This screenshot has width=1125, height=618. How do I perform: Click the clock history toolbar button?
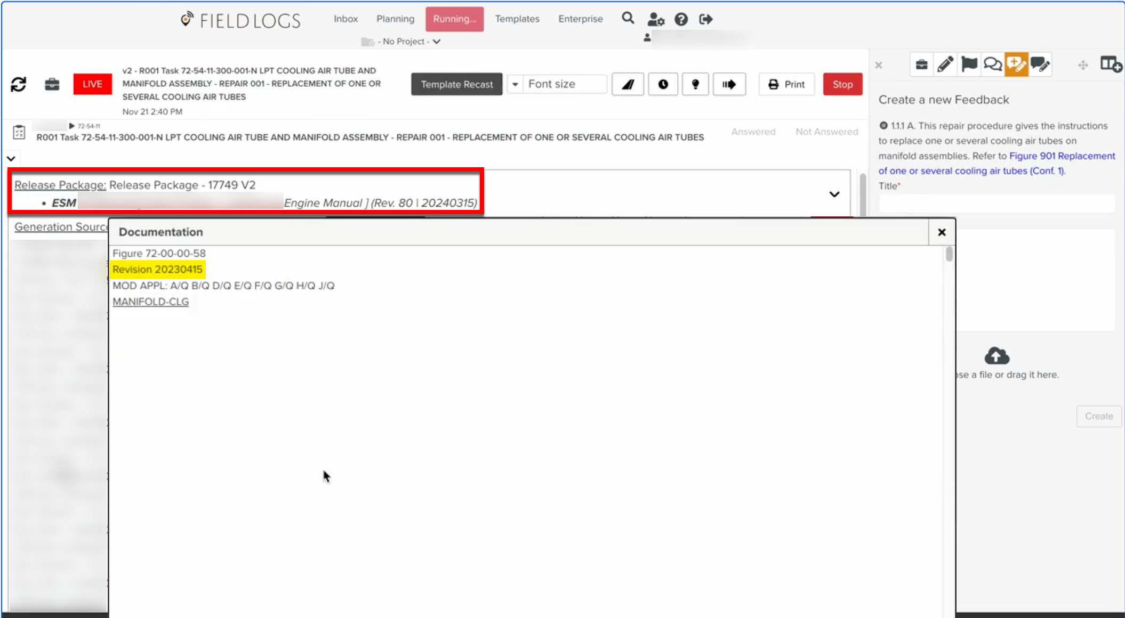(x=663, y=84)
